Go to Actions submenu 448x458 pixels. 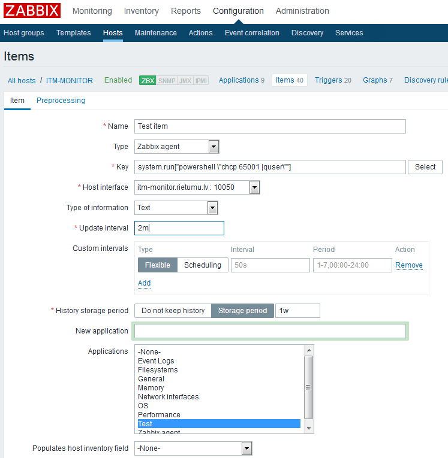tap(200, 33)
